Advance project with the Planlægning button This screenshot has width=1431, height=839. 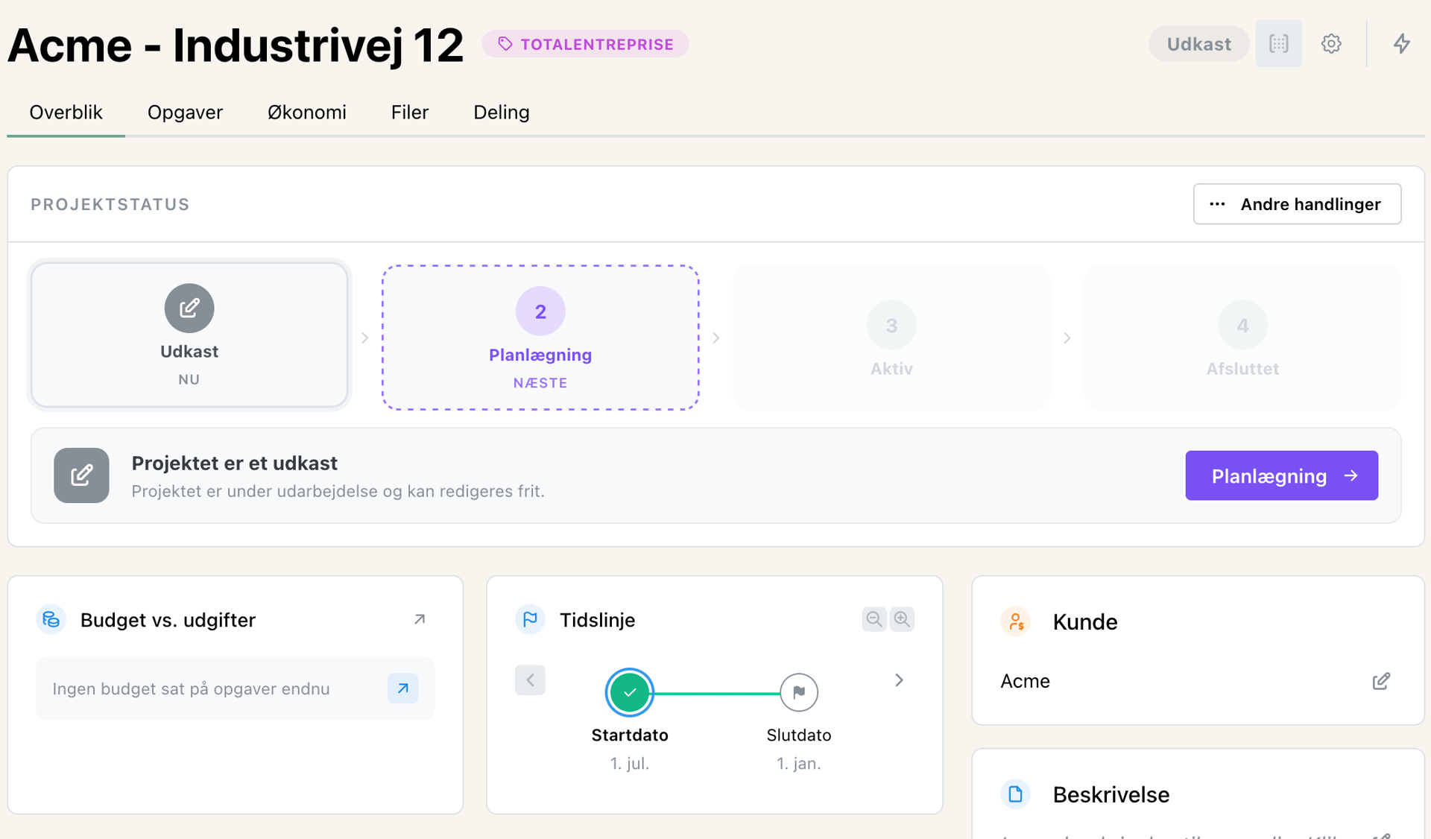(x=1281, y=475)
